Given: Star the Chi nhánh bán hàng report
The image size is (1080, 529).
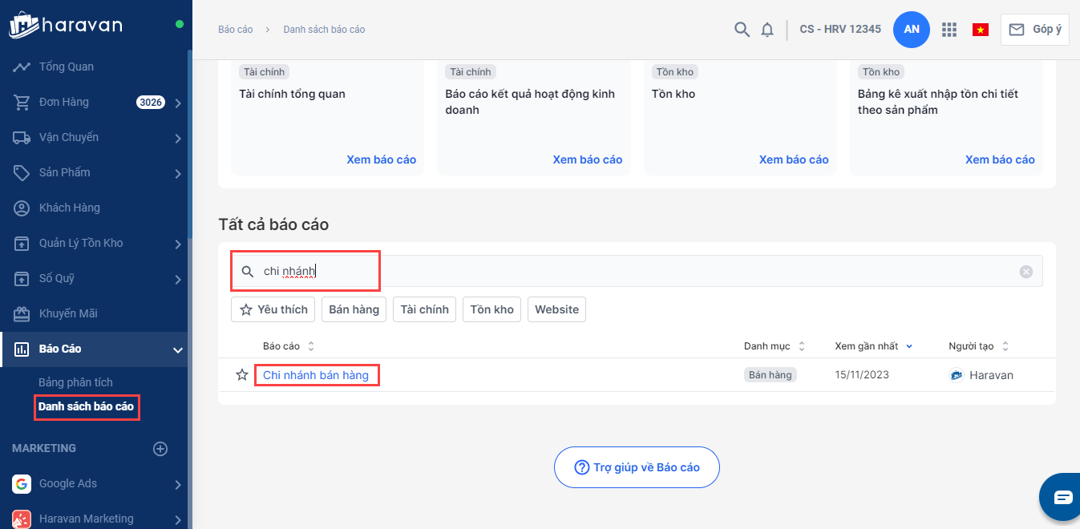Looking at the screenshot, I should click(x=242, y=375).
